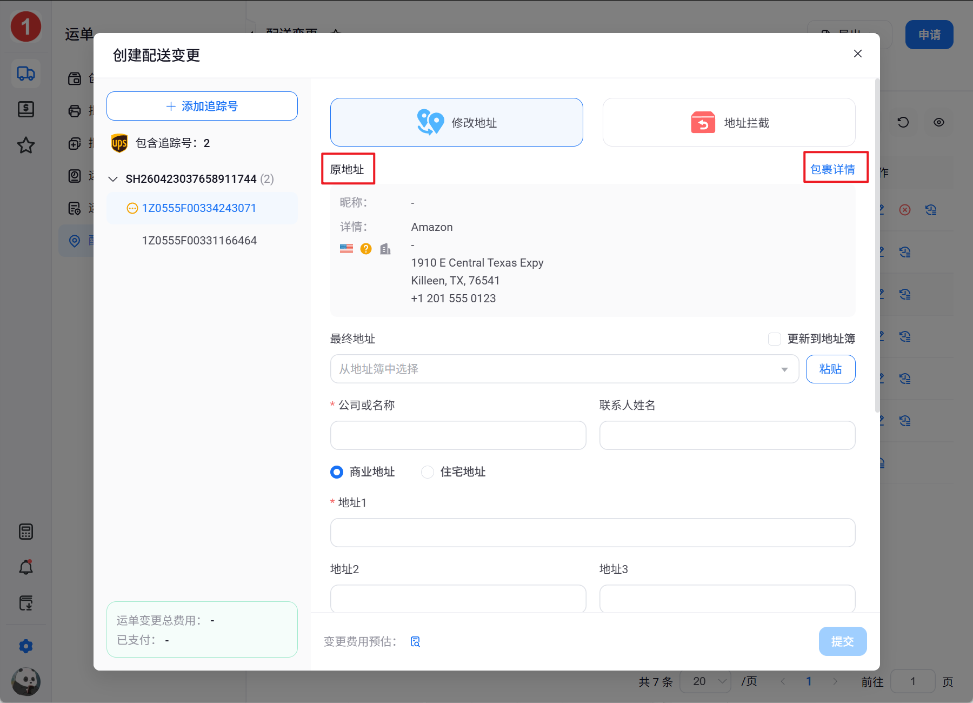Click the 1910 E Central Texas Expy text
Screen dimensions: 973x703
coord(477,263)
